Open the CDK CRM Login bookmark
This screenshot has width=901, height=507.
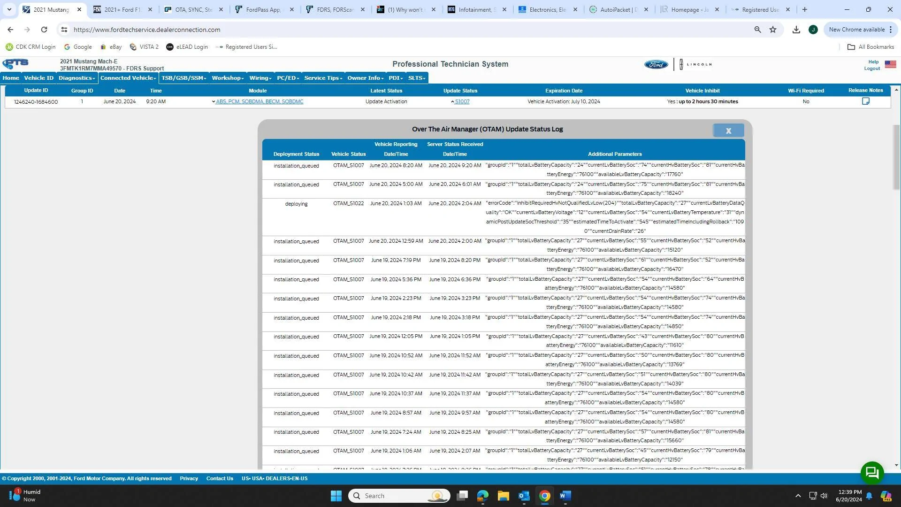31,47
